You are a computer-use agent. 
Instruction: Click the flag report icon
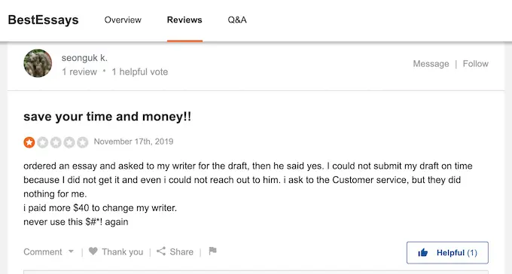point(212,251)
